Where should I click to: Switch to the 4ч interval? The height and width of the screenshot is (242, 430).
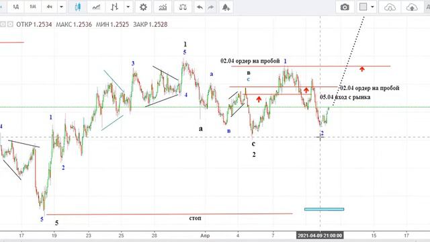[49, 7]
